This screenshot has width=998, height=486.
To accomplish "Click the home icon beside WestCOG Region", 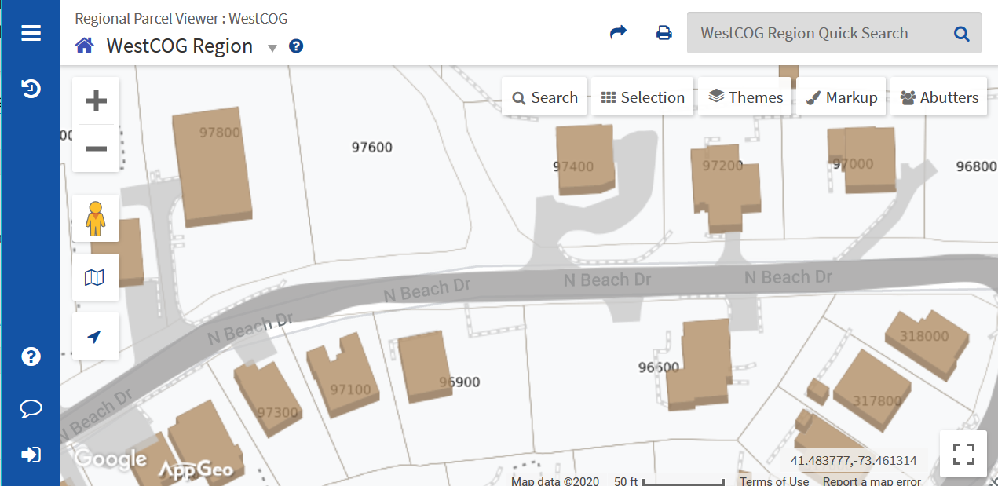I will (x=84, y=46).
